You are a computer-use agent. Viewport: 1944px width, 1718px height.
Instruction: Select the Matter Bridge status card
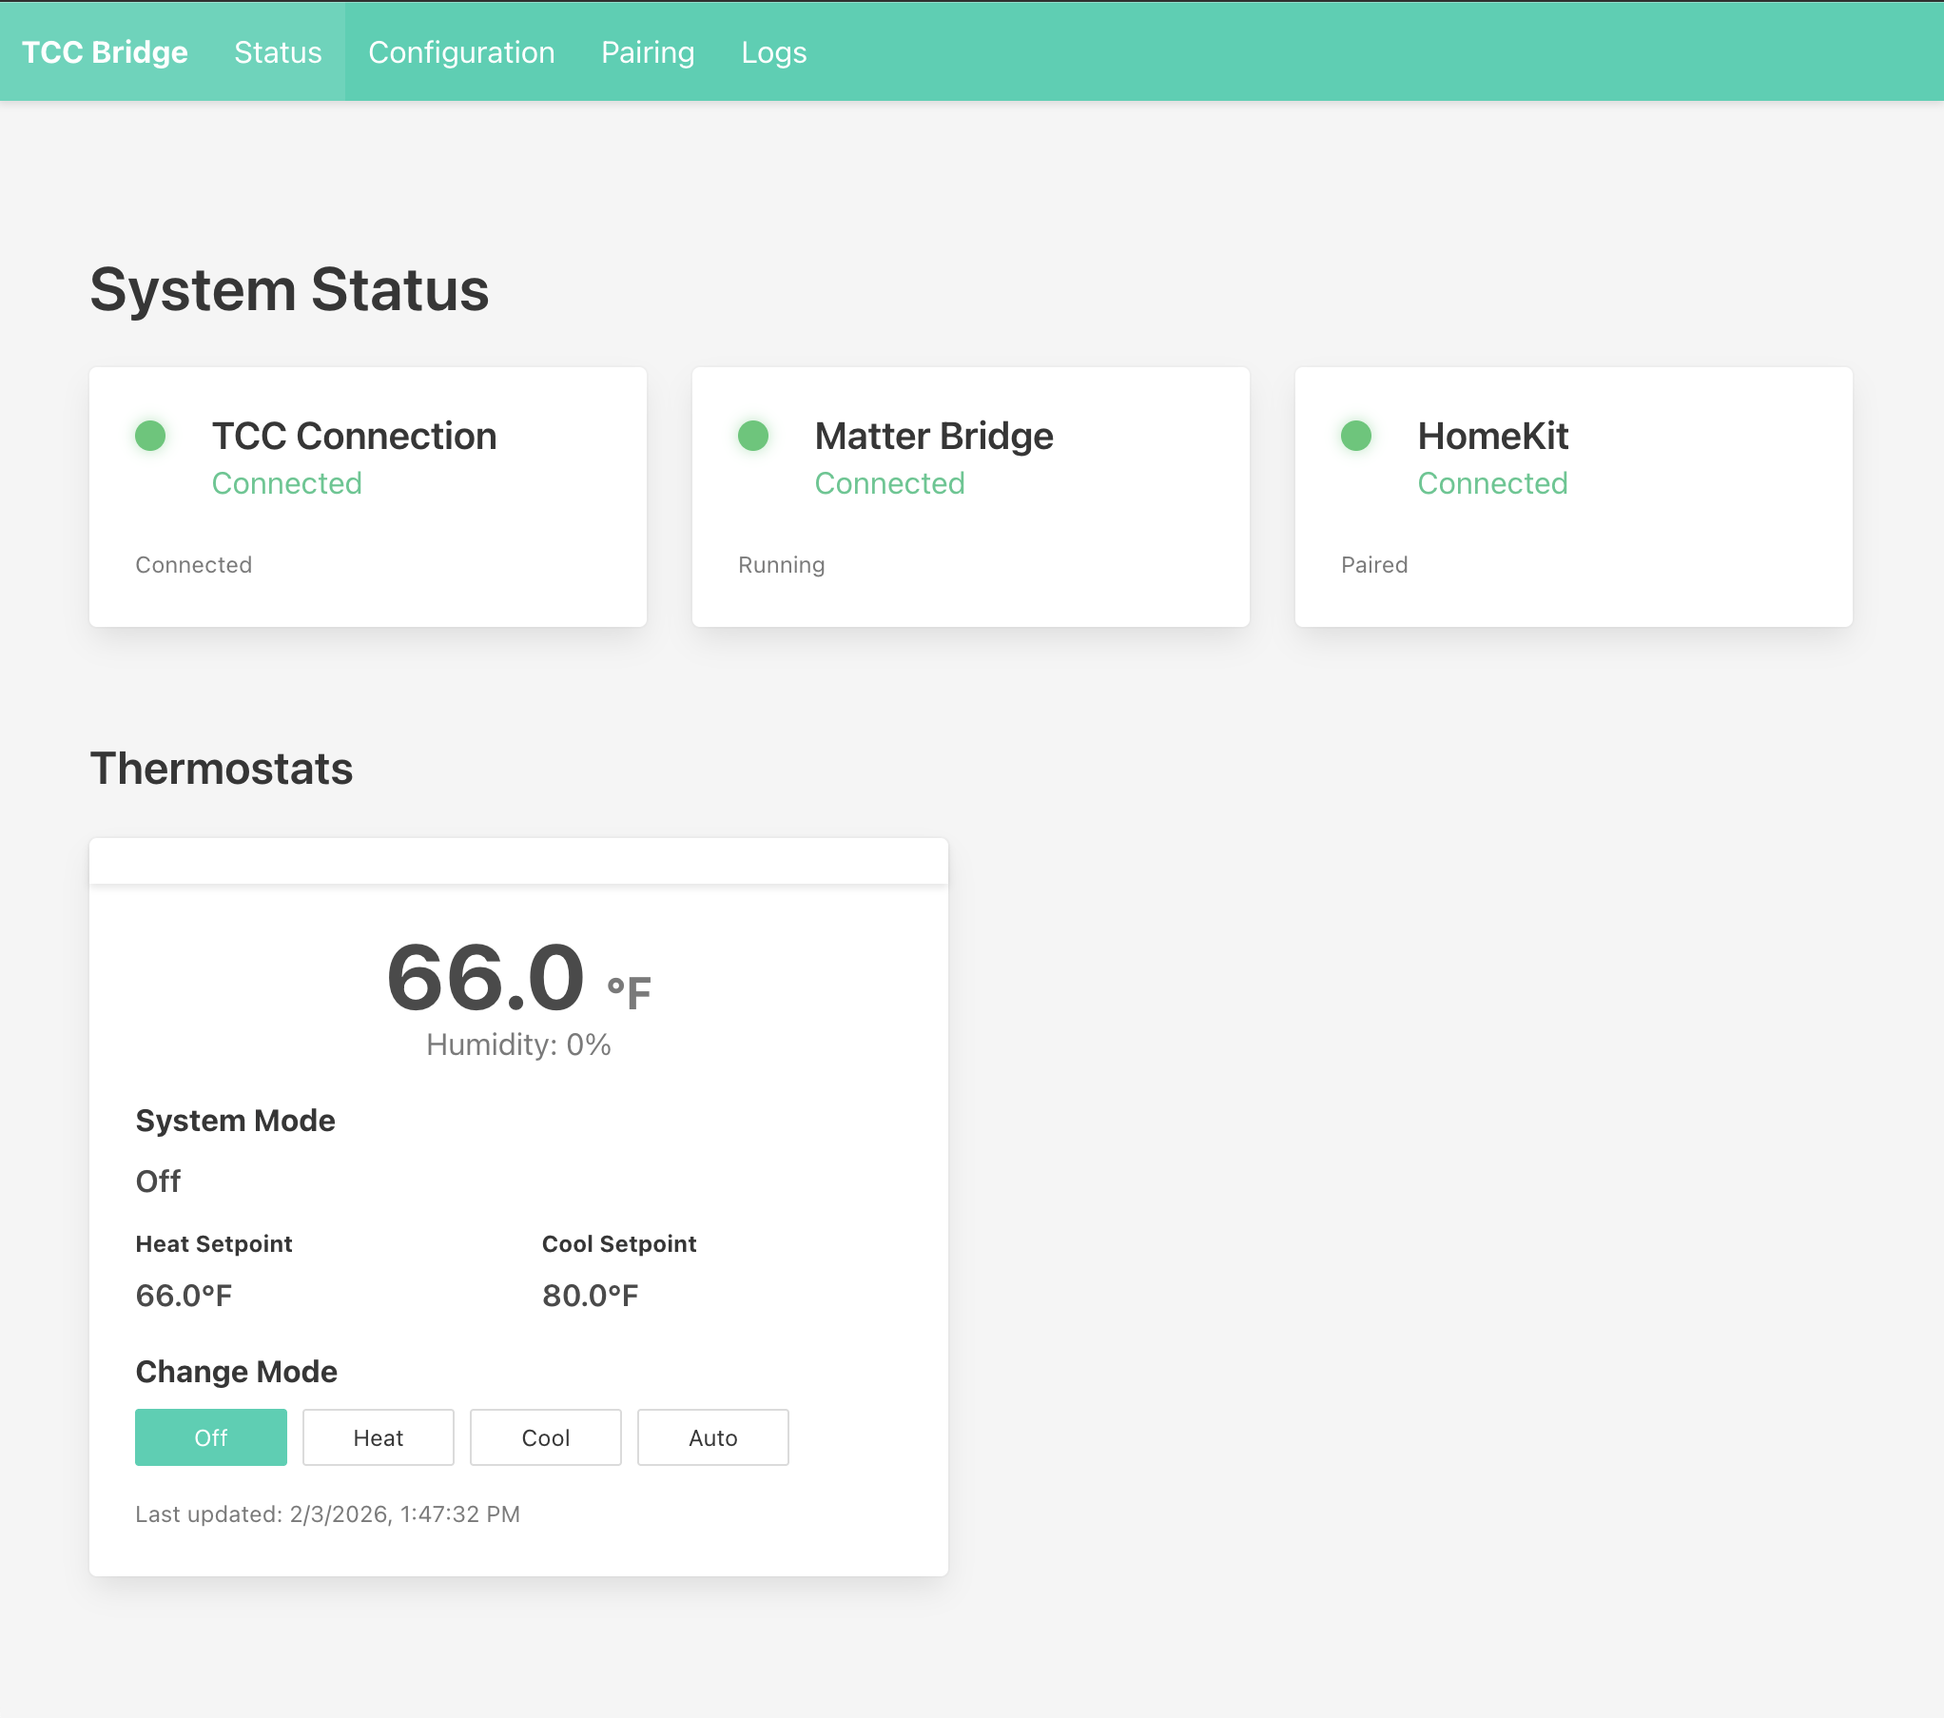click(970, 497)
